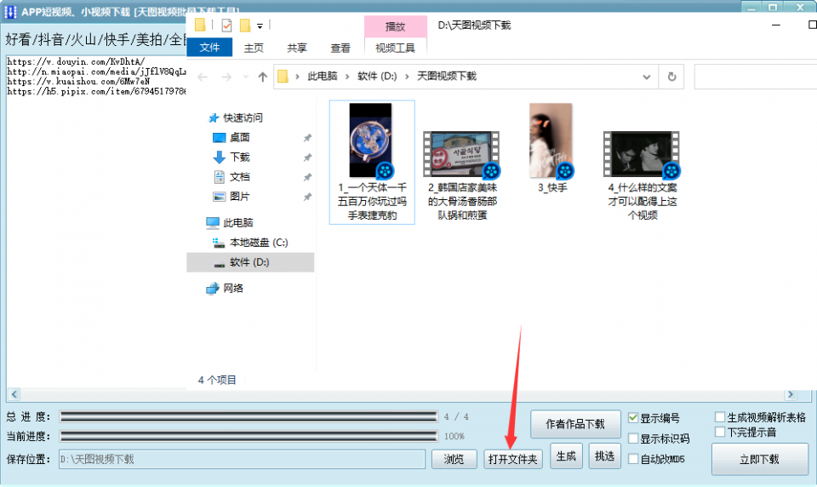Click the 作者作品下载 button
The width and height of the screenshot is (817, 487).
[575, 425]
